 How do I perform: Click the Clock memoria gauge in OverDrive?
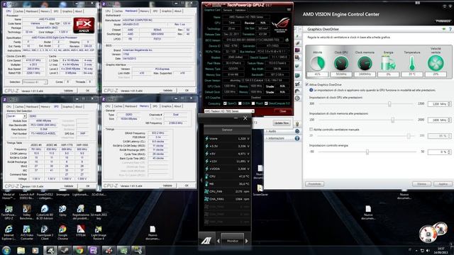tap(365, 63)
